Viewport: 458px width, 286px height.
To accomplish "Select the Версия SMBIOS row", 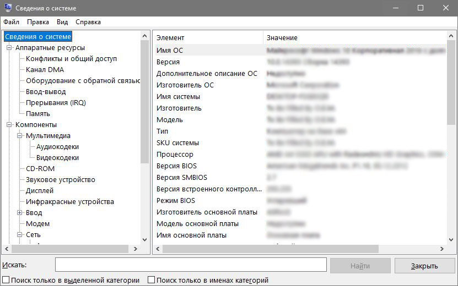I will pyautogui.click(x=300, y=177).
